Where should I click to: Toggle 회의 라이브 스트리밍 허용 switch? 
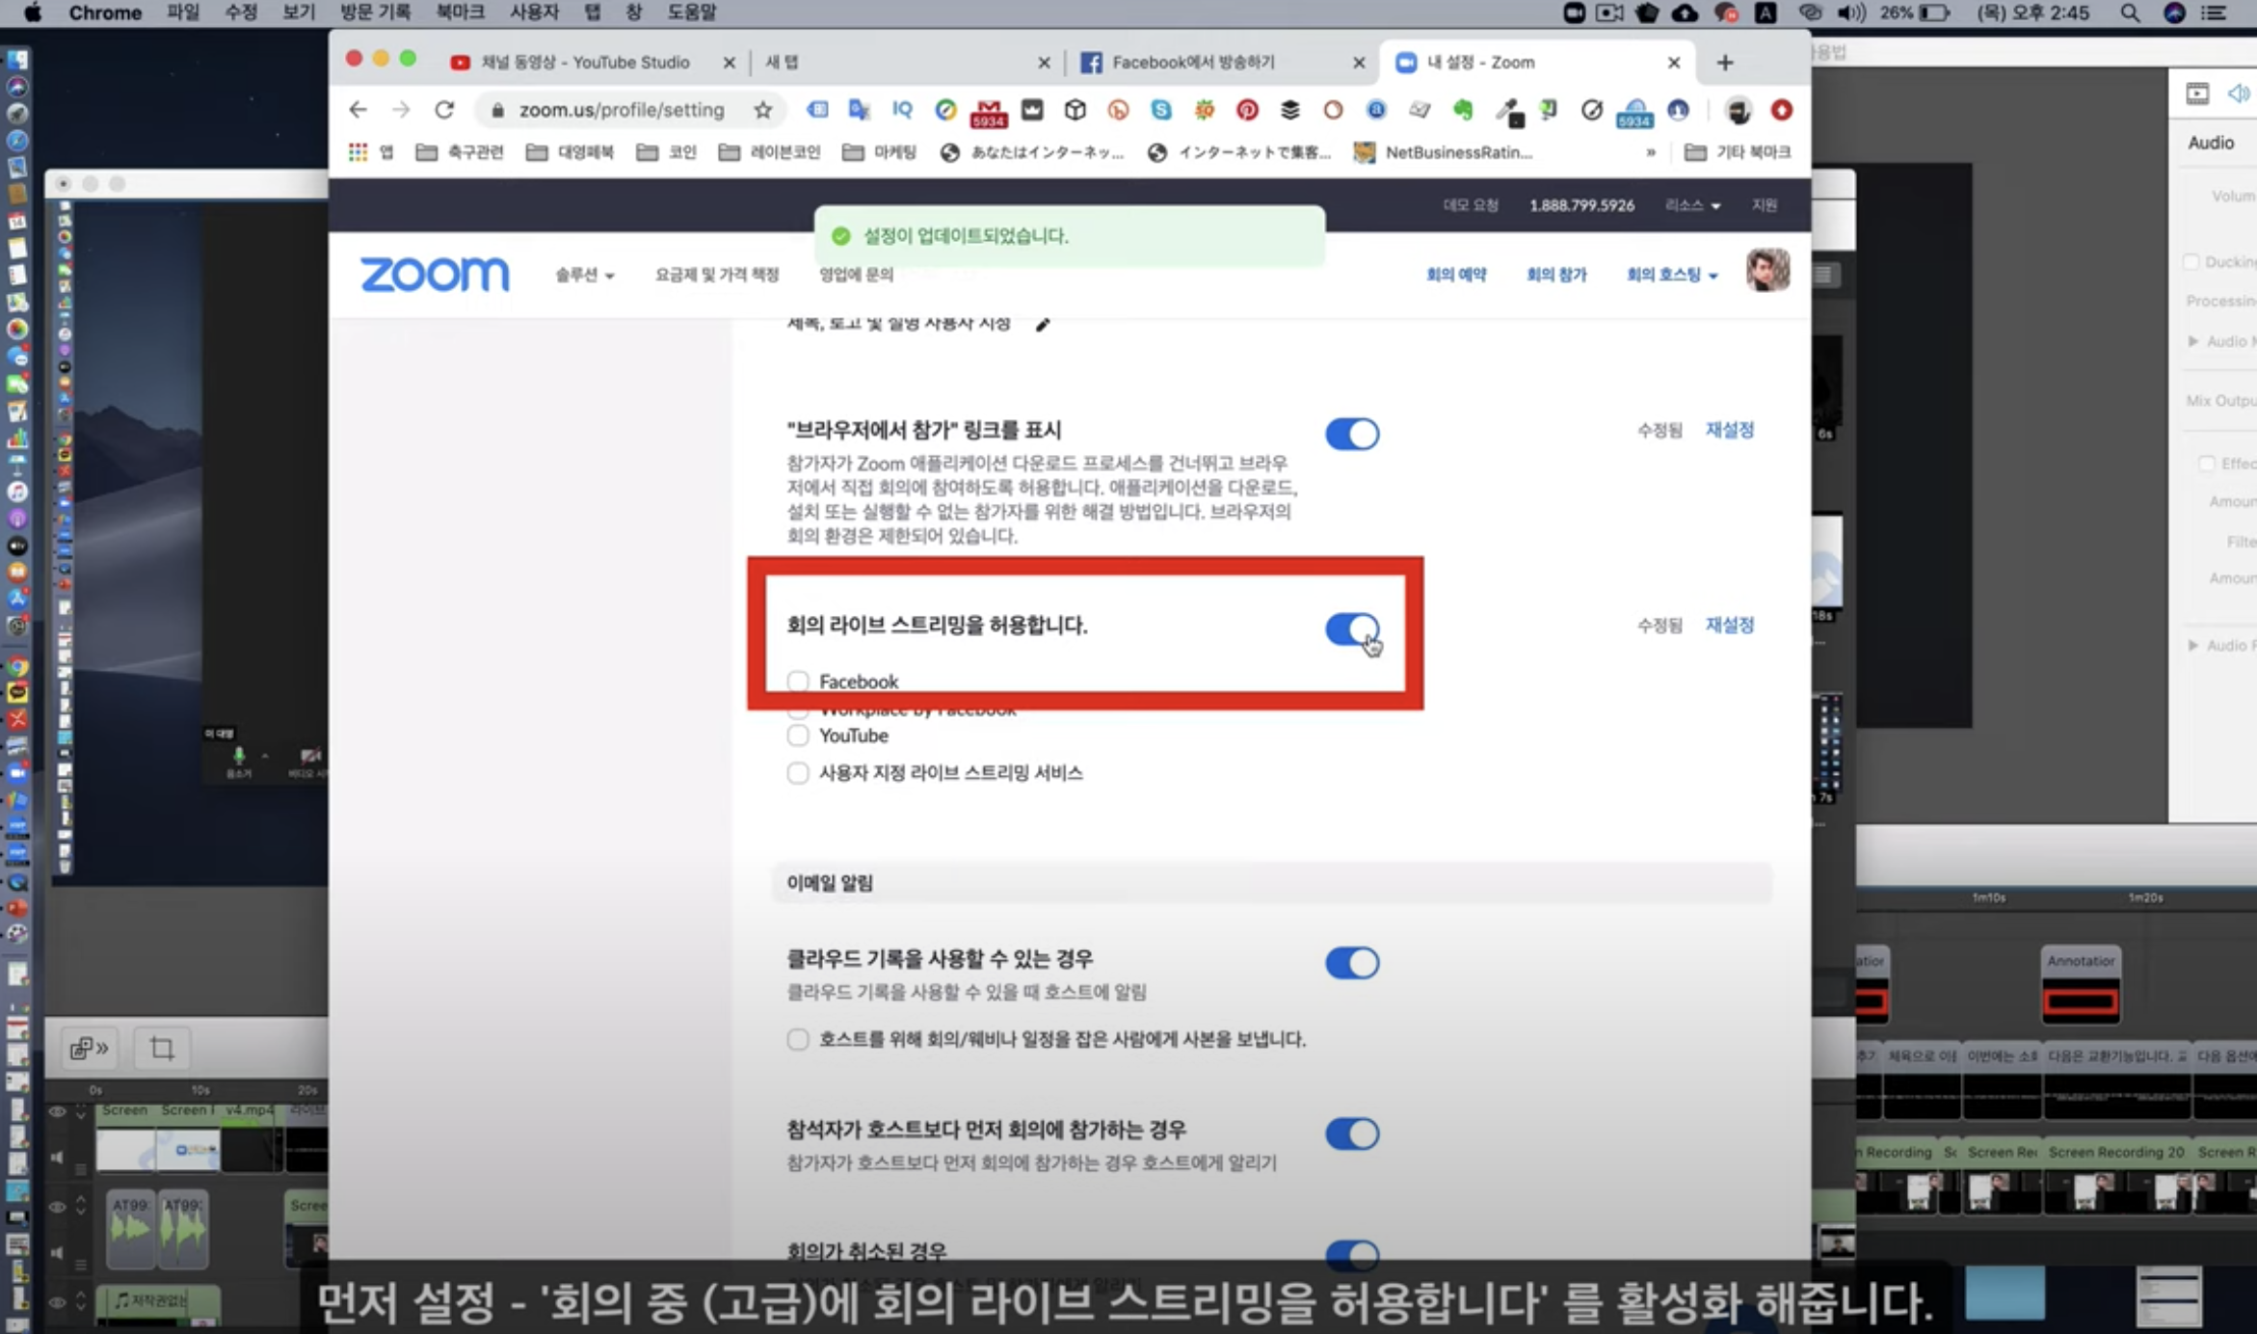click(x=1352, y=629)
